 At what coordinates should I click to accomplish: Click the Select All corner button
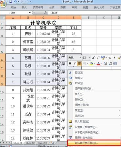3,17
